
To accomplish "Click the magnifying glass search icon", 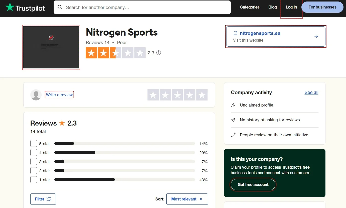I will 60,7.
